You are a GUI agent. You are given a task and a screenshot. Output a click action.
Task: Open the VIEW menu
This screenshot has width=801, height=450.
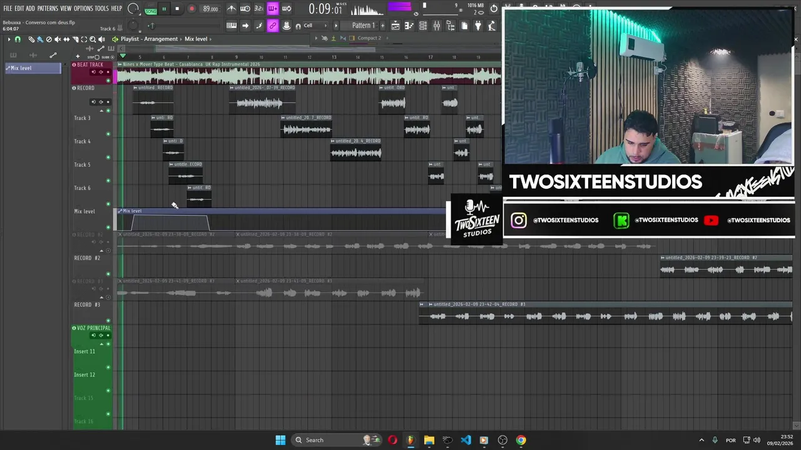click(66, 8)
